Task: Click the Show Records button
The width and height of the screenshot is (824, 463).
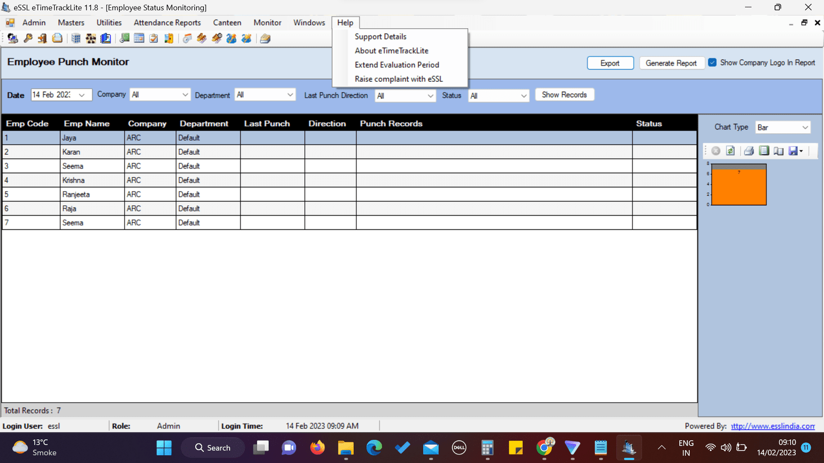Action: [x=564, y=95]
